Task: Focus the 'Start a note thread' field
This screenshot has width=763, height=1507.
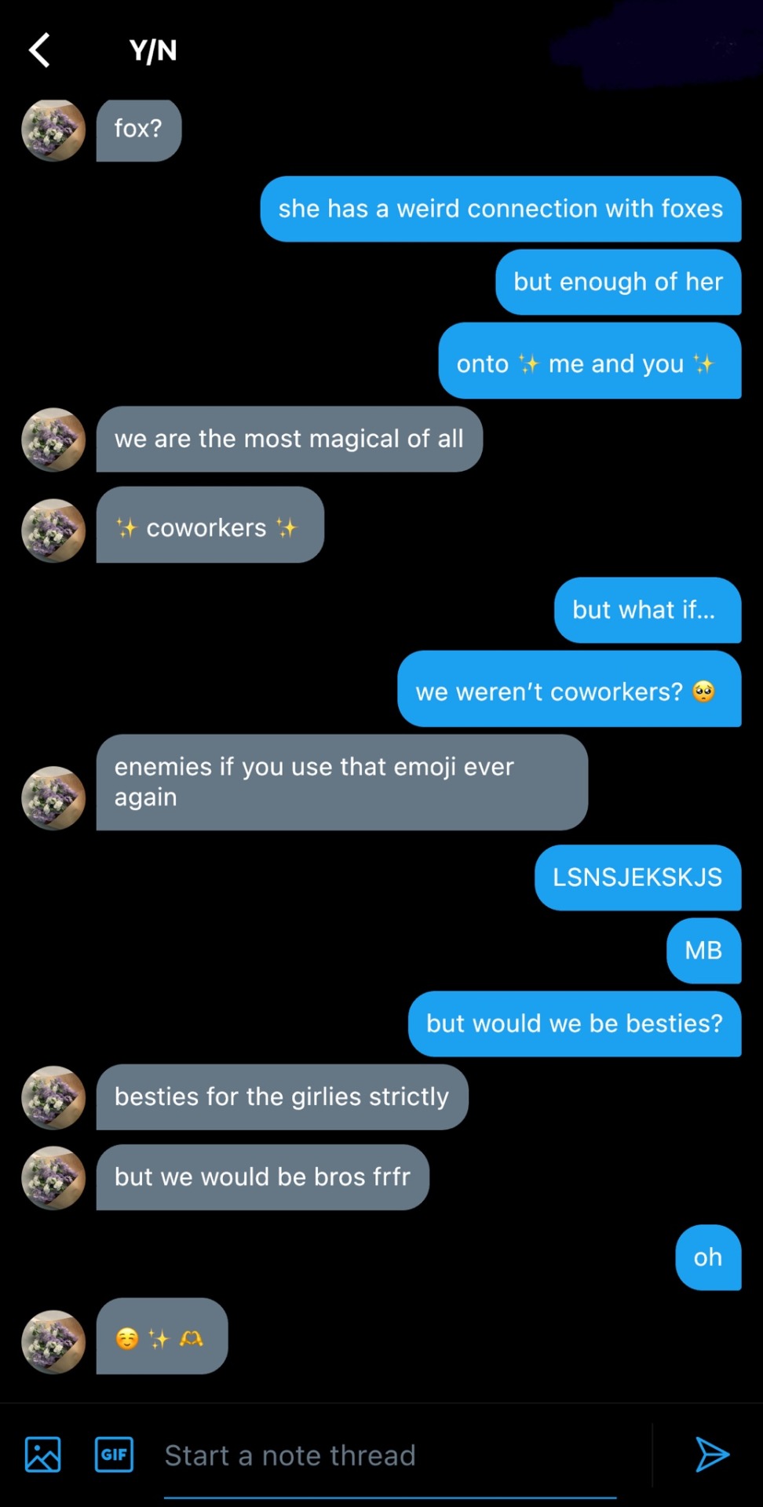Action: pyautogui.click(x=390, y=1456)
